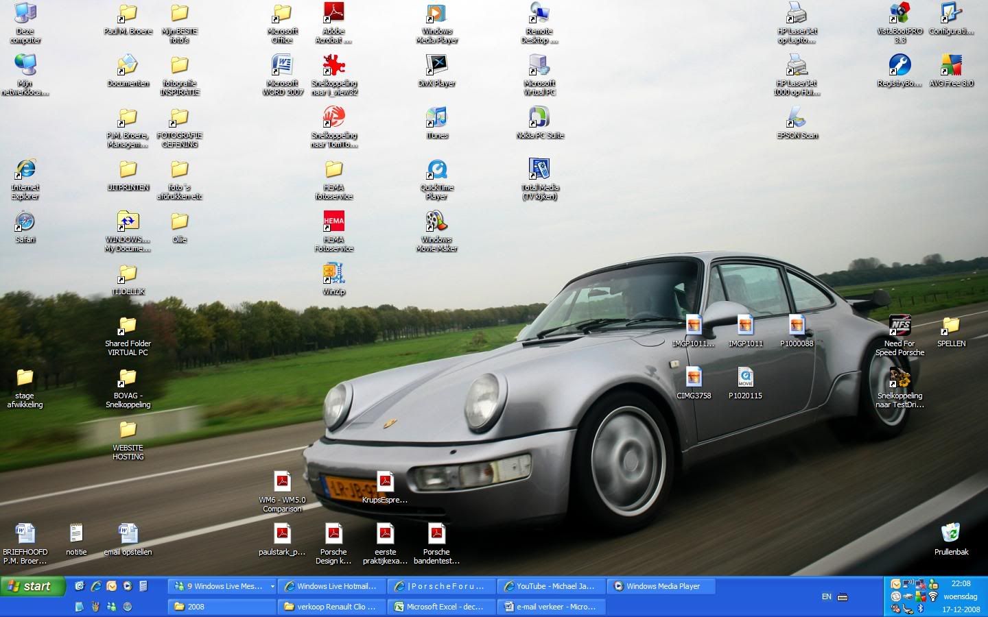Launch Safari browser shortcut
This screenshot has width=988, height=617.
[x=25, y=228]
